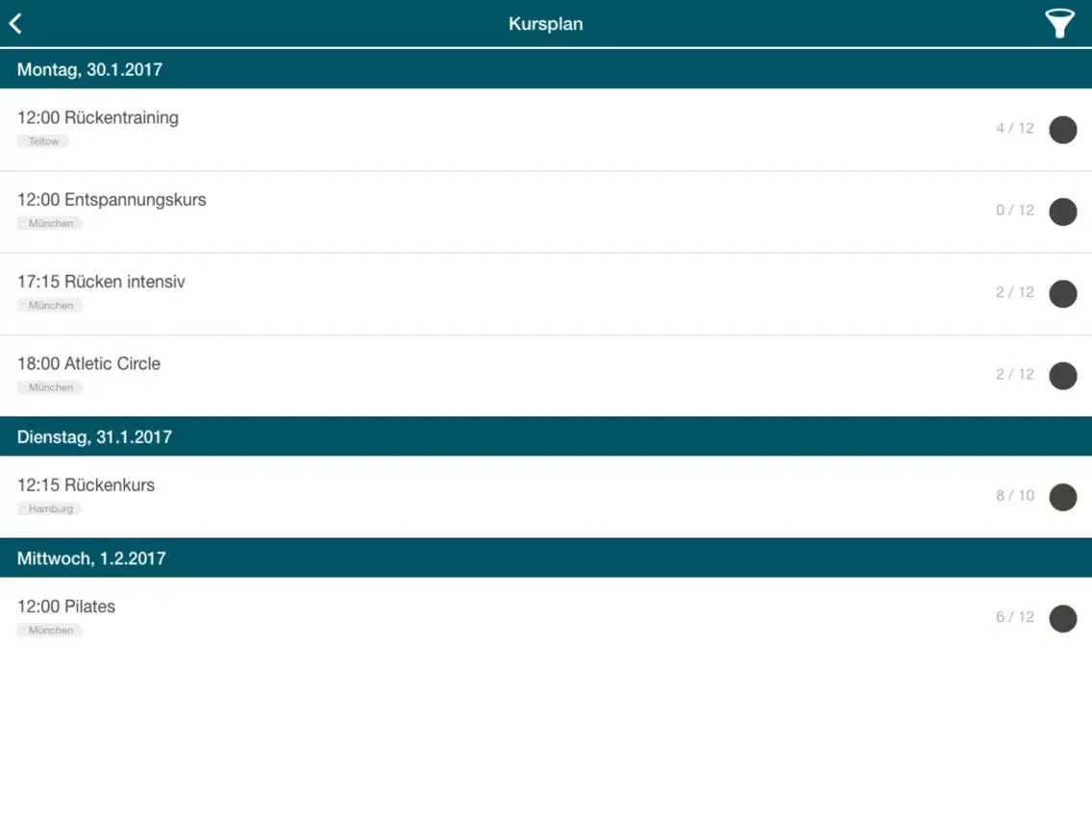Click the Mittwoch, 1.2.2017 header

point(546,558)
